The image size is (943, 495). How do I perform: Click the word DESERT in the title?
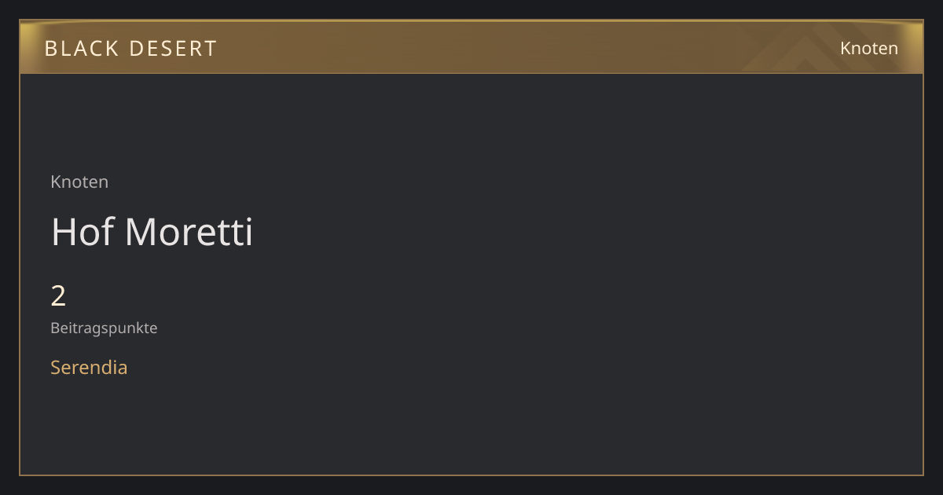tap(174, 49)
